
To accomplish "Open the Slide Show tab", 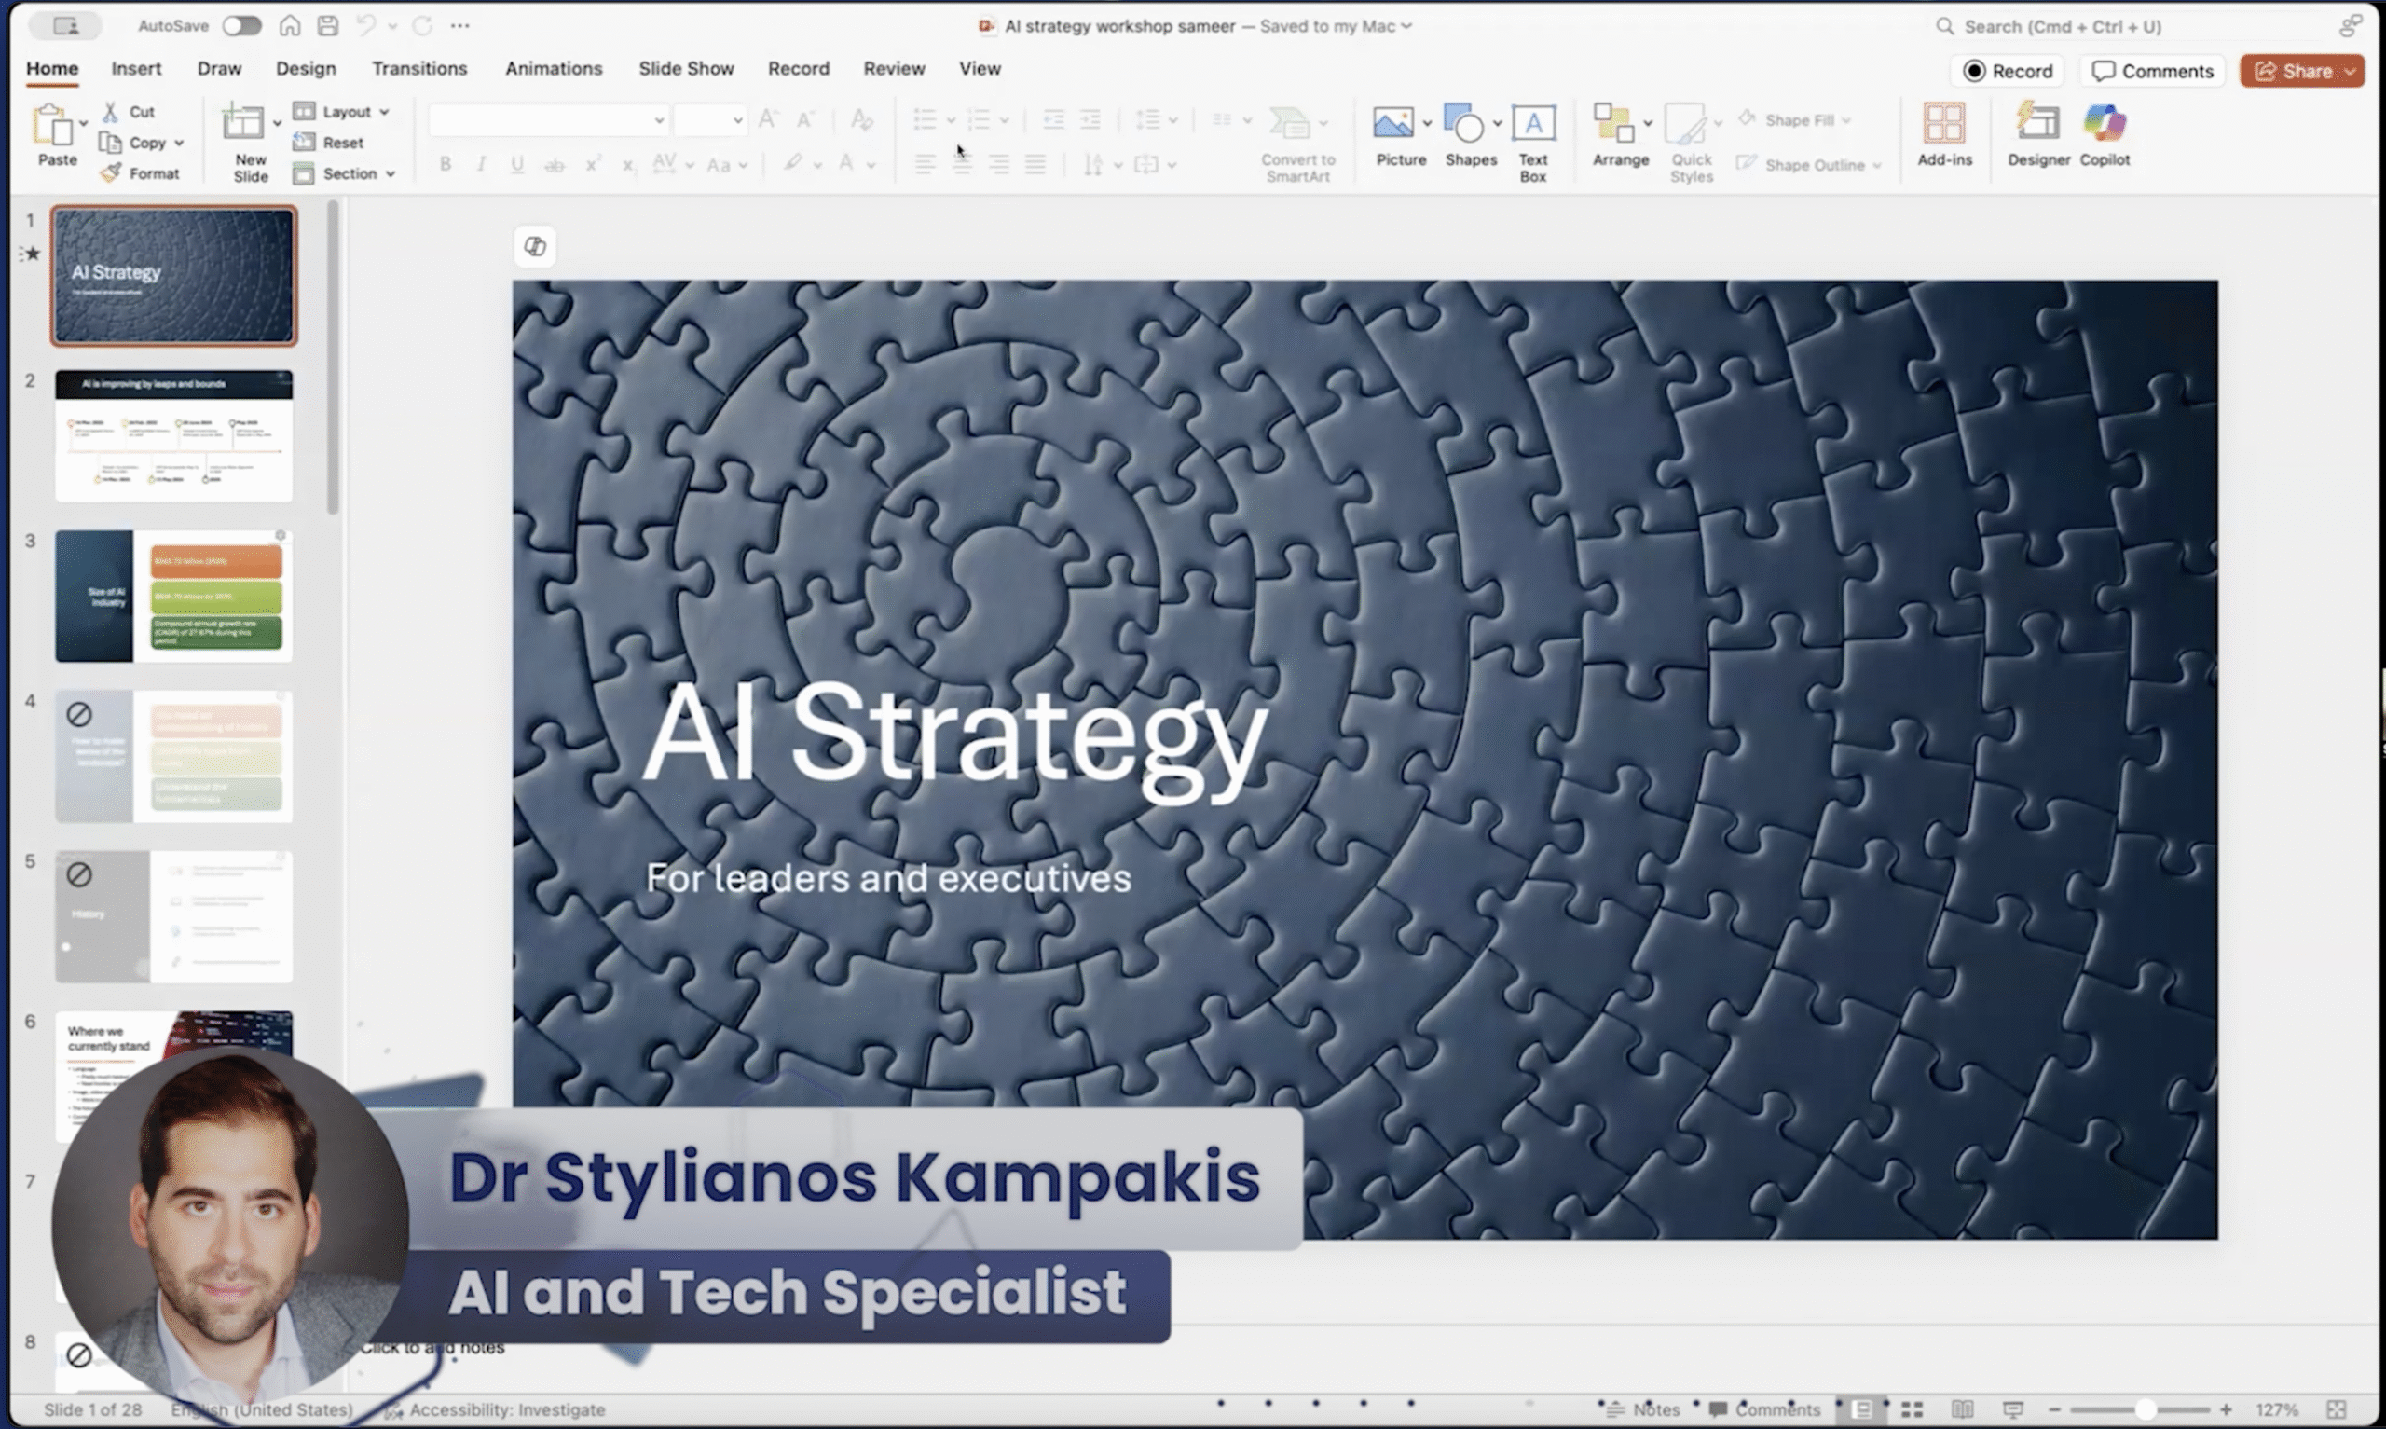I will click(685, 68).
